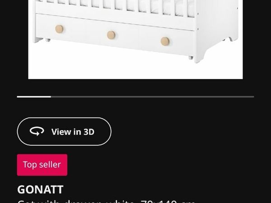Click the cot description text below GONATT
Image resolution: width=271 pixels, height=203 pixels.
(107, 201)
